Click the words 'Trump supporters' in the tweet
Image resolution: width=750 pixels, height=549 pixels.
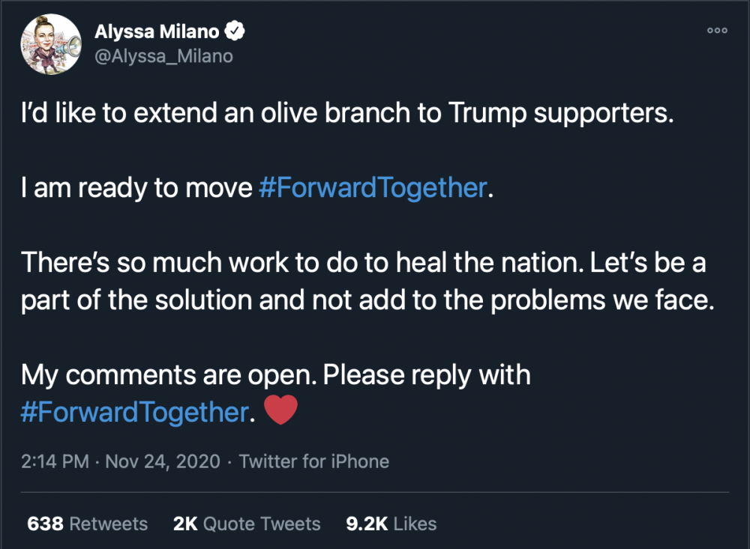pos(561,113)
